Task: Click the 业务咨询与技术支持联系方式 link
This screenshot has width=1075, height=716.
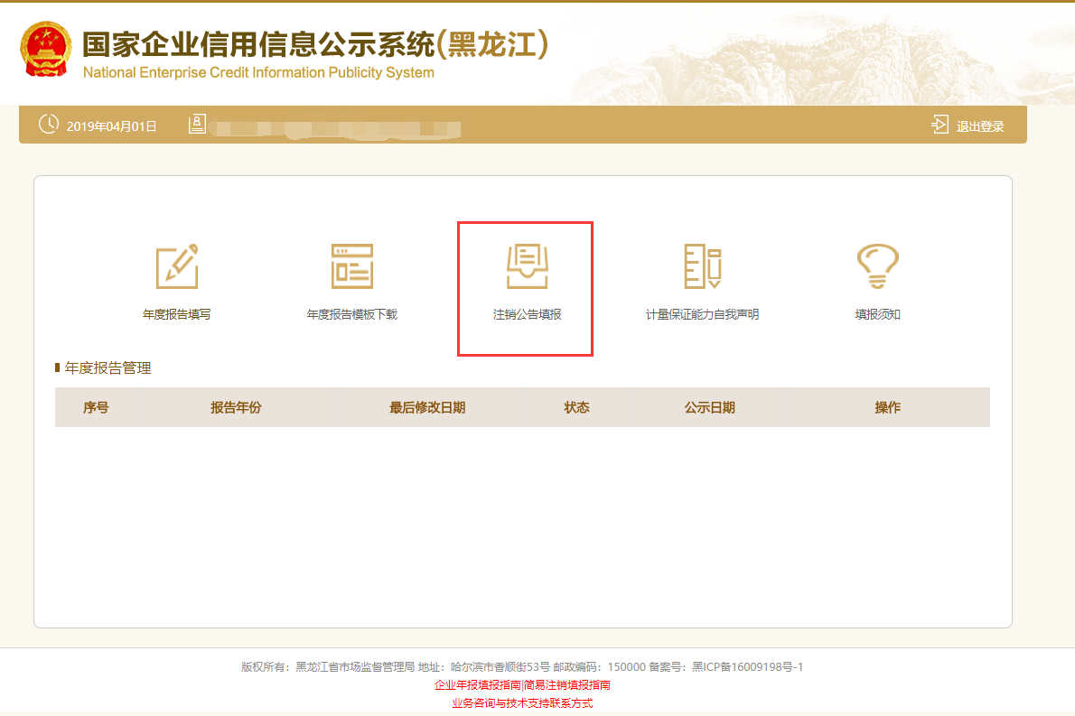Action: [537, 701]
